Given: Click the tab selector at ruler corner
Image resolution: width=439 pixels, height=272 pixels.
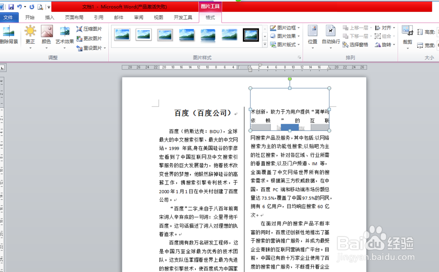Looking at the screenshot, I should pyautogui.click(x=2, y=68).
